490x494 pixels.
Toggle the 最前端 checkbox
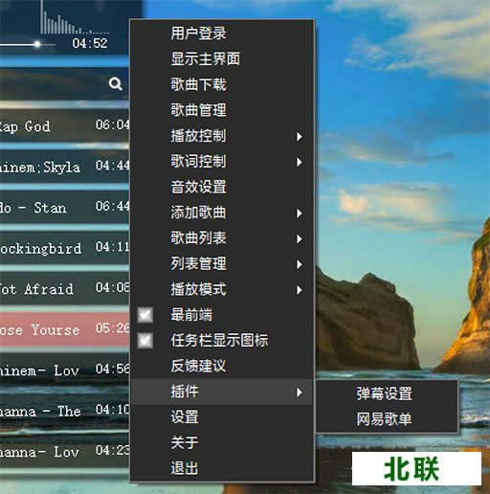[x=145, y=315]
